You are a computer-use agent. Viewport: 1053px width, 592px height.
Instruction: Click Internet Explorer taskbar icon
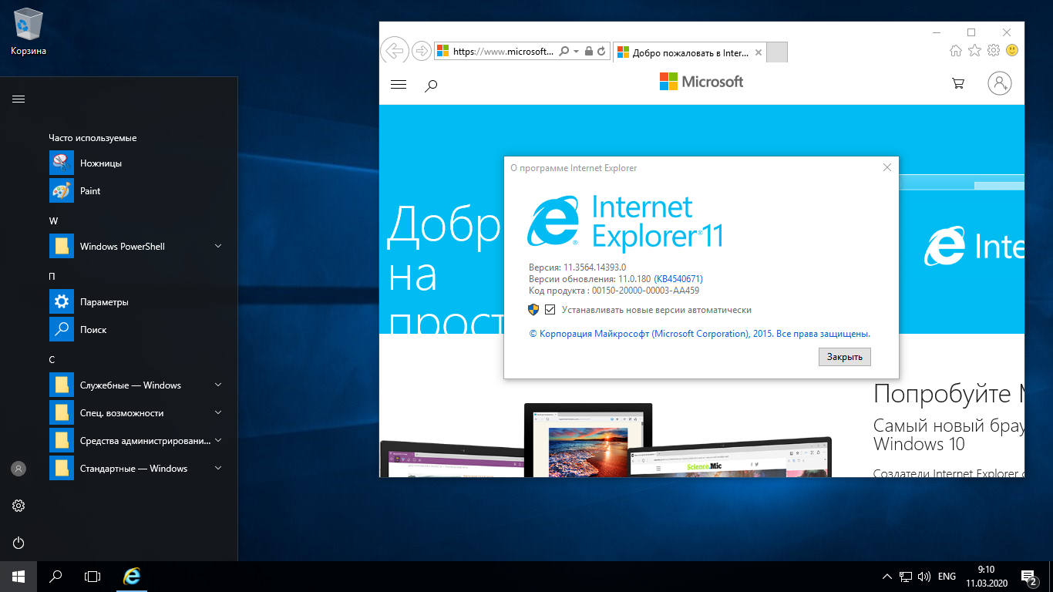click(x=133, y=576)
